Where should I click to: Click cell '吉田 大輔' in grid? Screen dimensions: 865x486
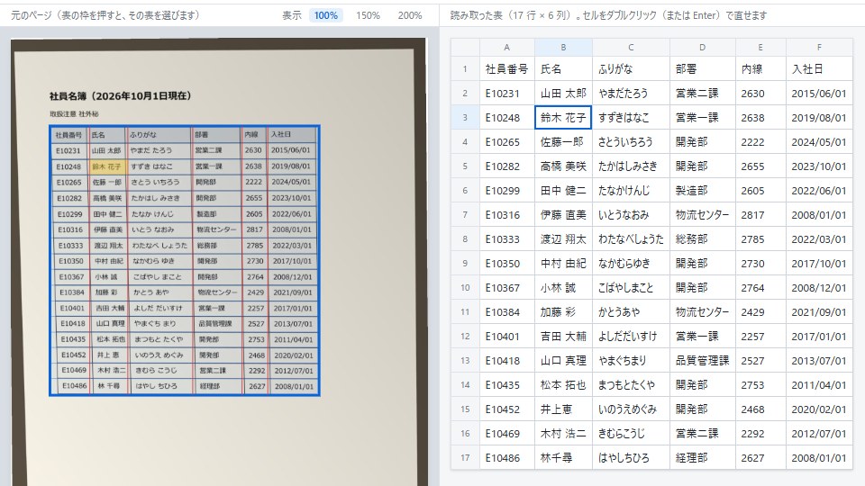click(x=563, y=336)
